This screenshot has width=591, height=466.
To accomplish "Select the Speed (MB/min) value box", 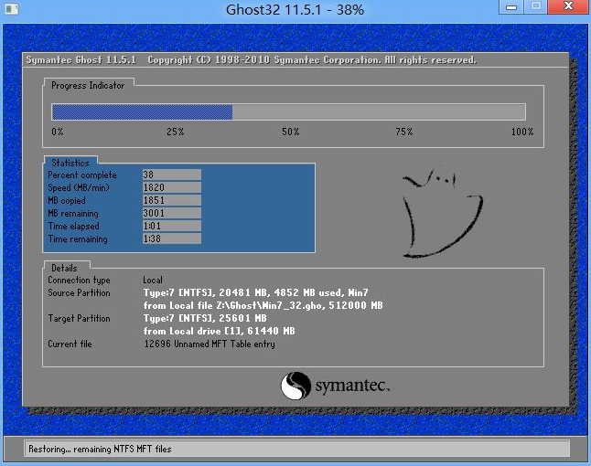I will pos(171,187).
